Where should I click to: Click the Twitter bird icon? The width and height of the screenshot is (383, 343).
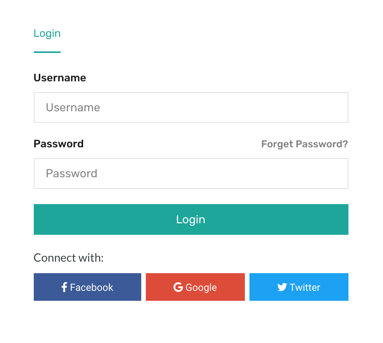(282, 287)
